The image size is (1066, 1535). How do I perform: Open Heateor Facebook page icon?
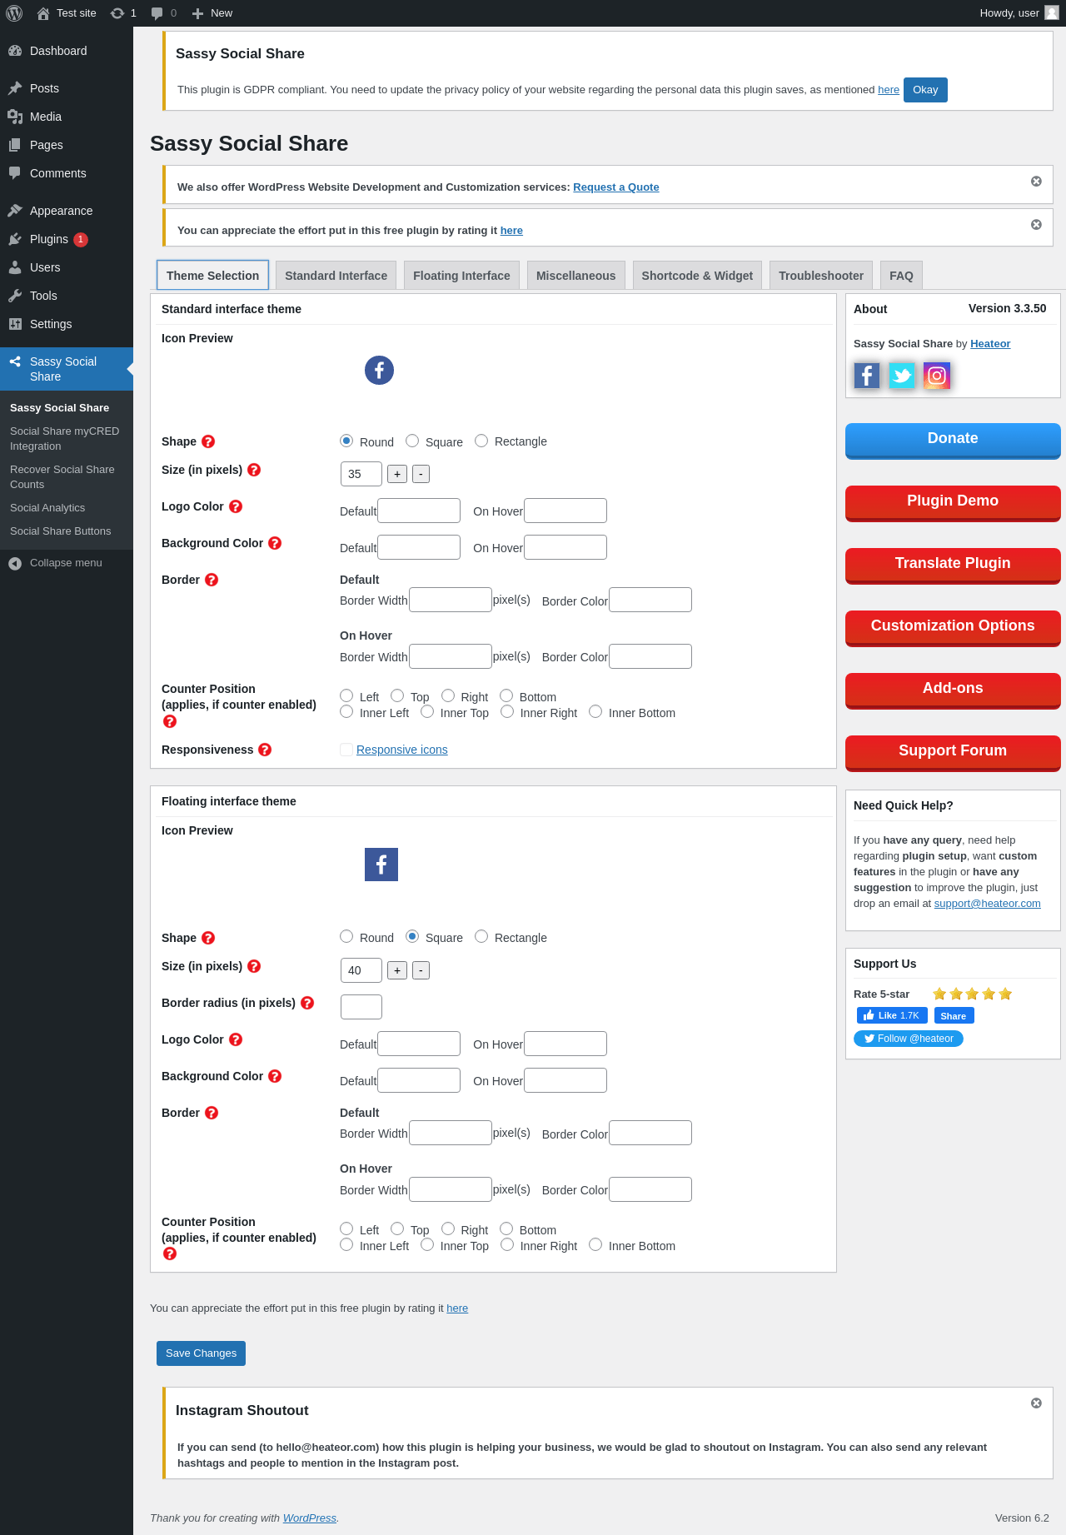tap(867, 376)
